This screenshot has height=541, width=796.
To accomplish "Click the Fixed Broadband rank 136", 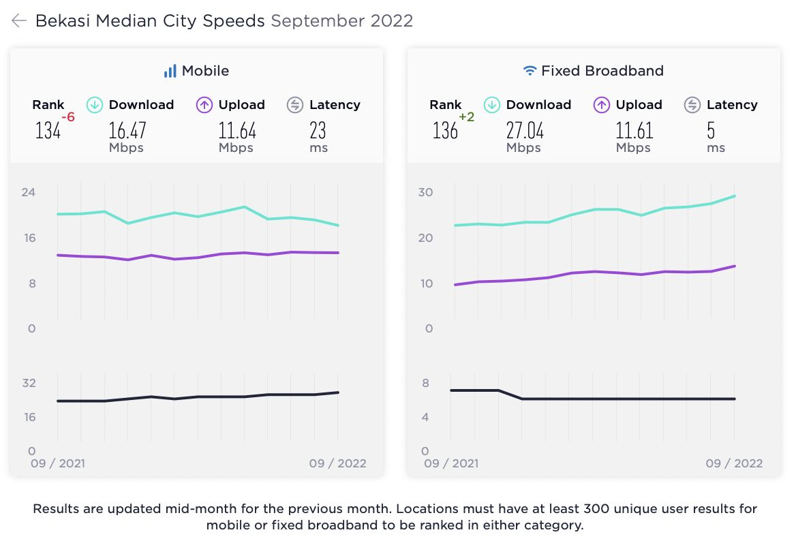I will click(446, 130).
